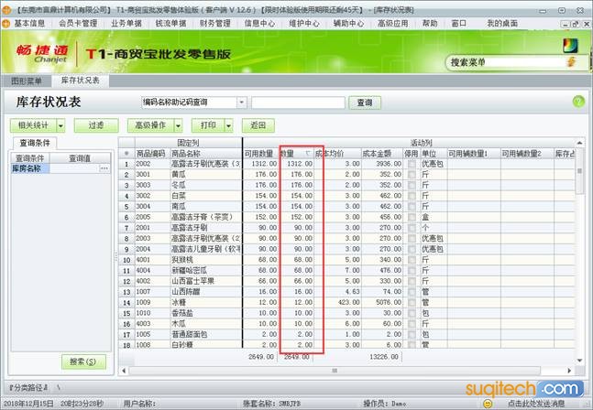Click the sort indicator in 数量 column header

[308, 153]
